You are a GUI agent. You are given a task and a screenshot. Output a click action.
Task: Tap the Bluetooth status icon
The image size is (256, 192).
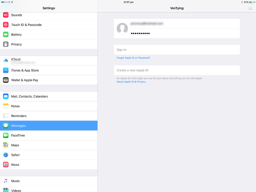(x=242, y=2)
